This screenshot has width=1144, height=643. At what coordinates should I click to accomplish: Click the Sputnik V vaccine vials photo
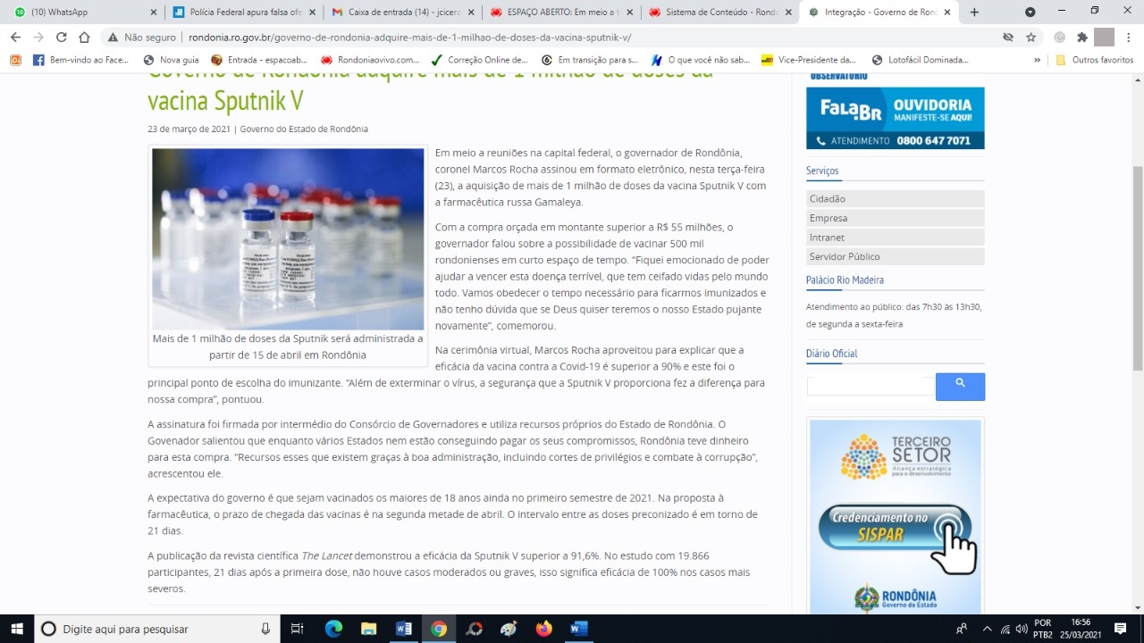pos(288,239)
